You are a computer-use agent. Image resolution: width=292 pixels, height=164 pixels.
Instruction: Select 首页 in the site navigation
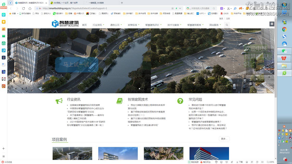pyautogui.click(x=84, y=25)
